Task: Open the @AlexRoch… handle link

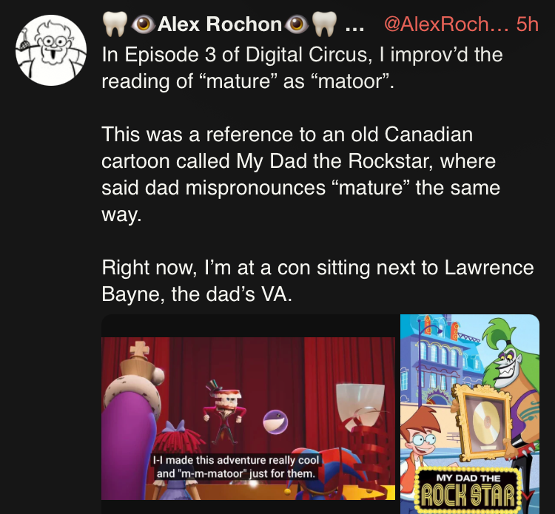Action: [446, 24]
